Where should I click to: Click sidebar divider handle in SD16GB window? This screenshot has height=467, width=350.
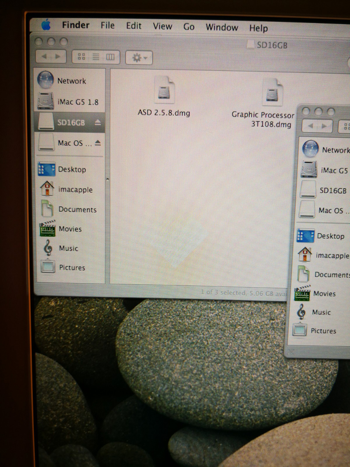tap(107, 179)
